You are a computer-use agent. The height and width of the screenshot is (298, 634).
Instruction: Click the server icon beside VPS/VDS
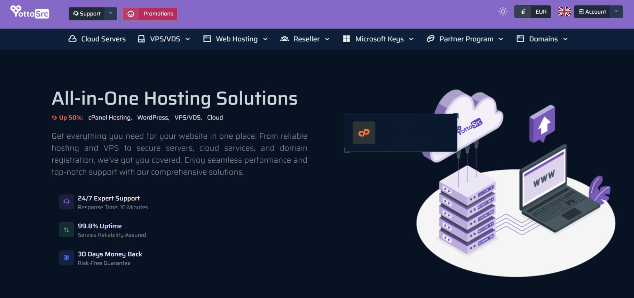141,39
